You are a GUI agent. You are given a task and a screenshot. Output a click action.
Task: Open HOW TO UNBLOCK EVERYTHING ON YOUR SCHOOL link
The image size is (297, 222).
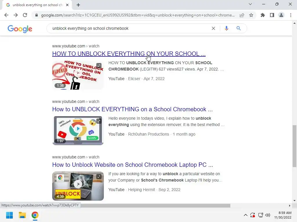coord(129,54)
